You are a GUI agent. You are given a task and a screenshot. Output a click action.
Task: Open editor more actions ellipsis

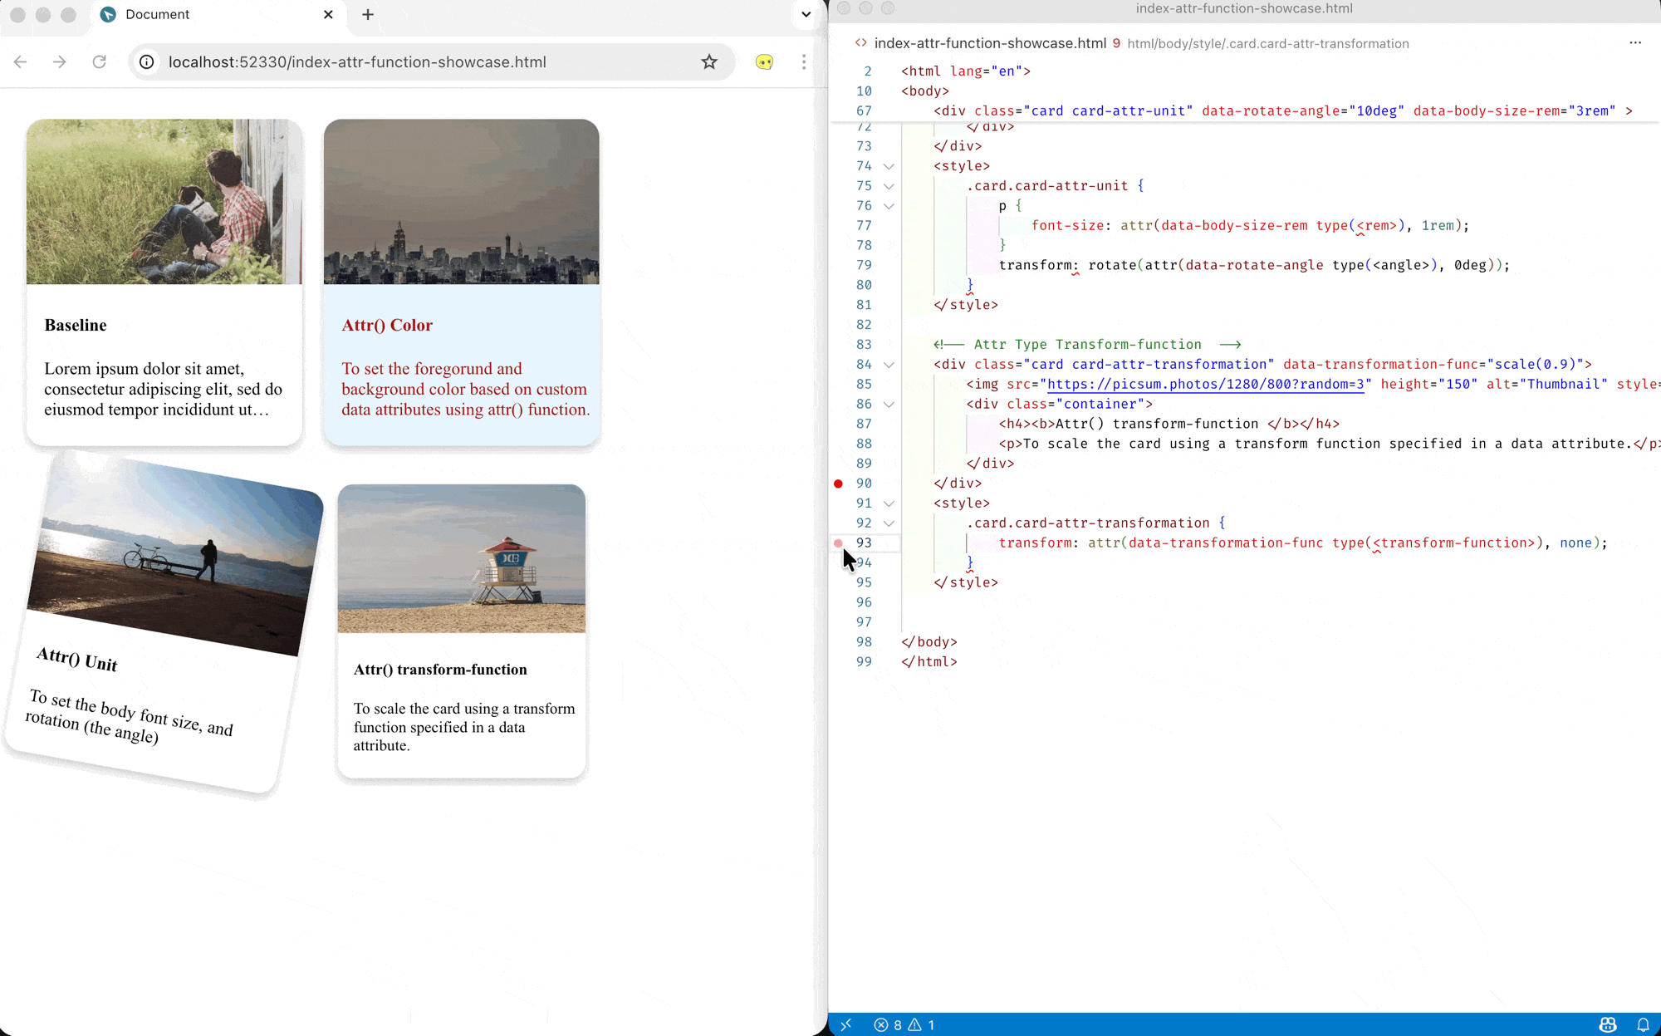[x=1634, y=42]
